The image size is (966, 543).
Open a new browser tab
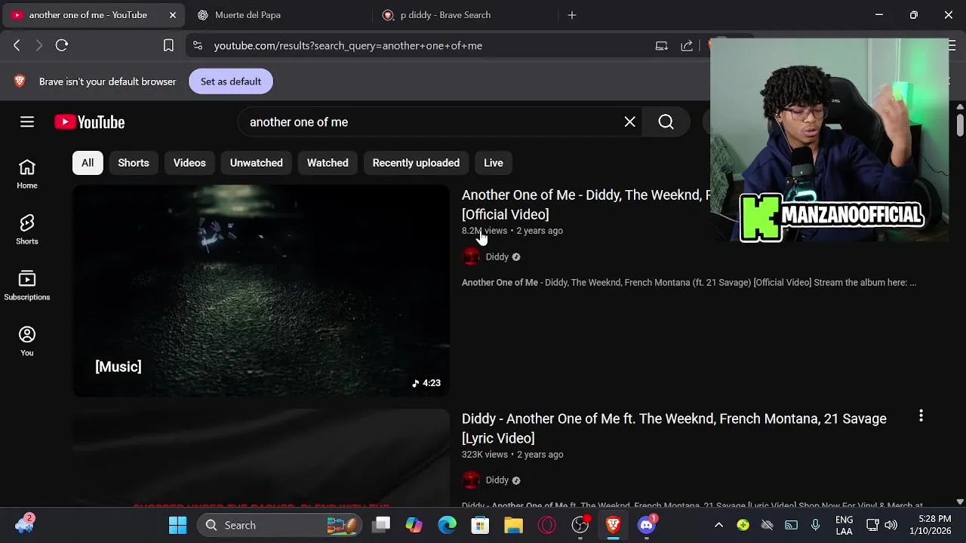pyautogui.click(x=571, y=15)
